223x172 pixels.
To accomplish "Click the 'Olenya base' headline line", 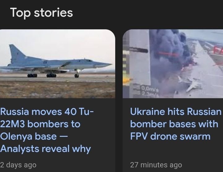I will 34,136.
